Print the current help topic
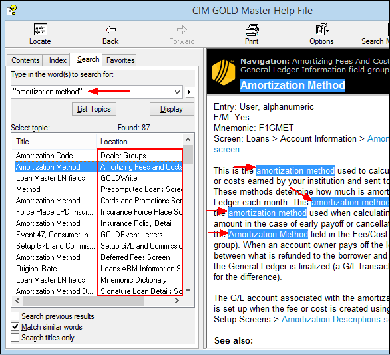The image size is (390, 355). 252,34
